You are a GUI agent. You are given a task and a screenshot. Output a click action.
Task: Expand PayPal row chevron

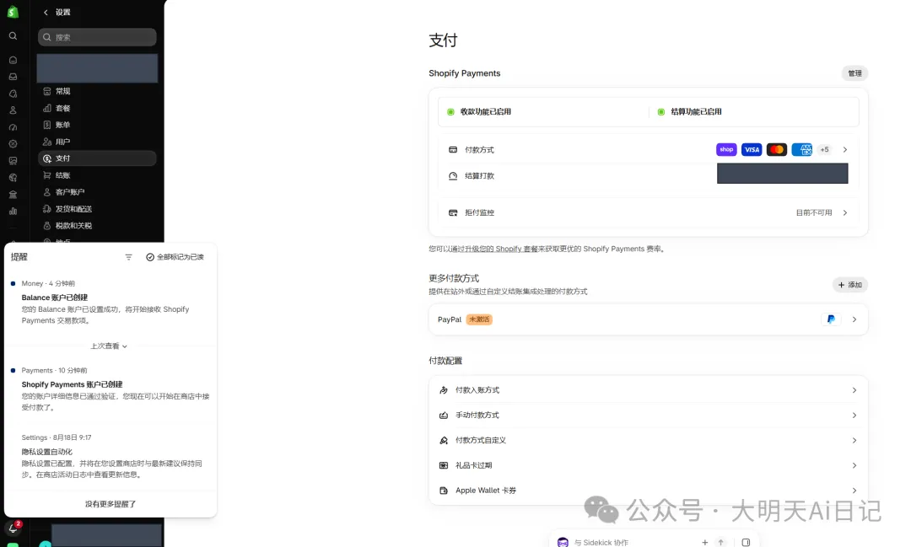click(x=854, y=319)
